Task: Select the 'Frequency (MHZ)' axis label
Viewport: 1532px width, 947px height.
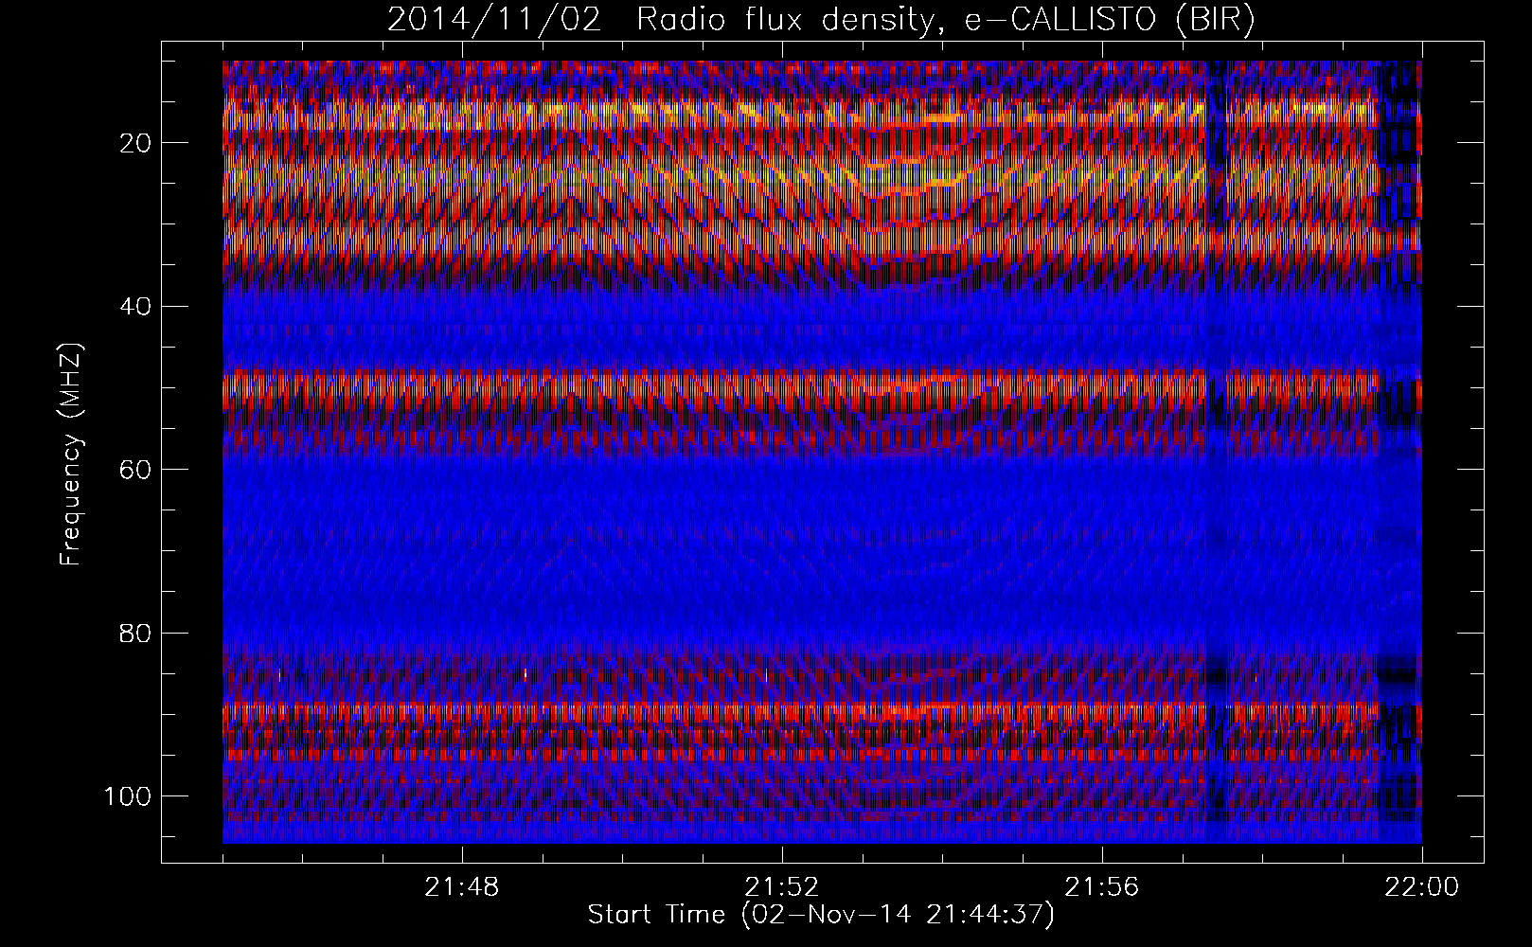Action: tap(71, 455)
